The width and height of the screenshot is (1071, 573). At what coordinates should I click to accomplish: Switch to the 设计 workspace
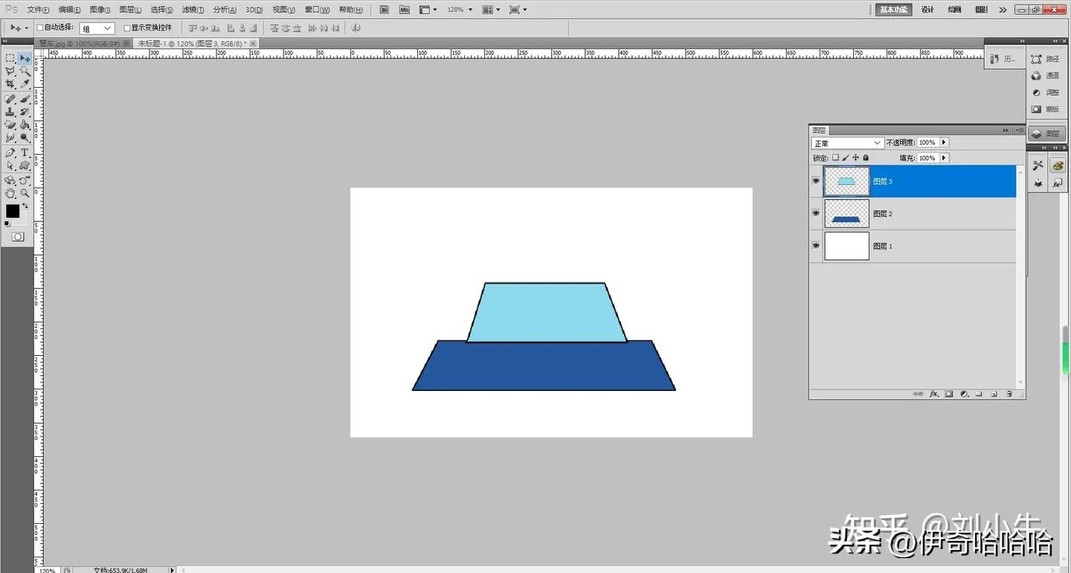click(x=927, y=10)
